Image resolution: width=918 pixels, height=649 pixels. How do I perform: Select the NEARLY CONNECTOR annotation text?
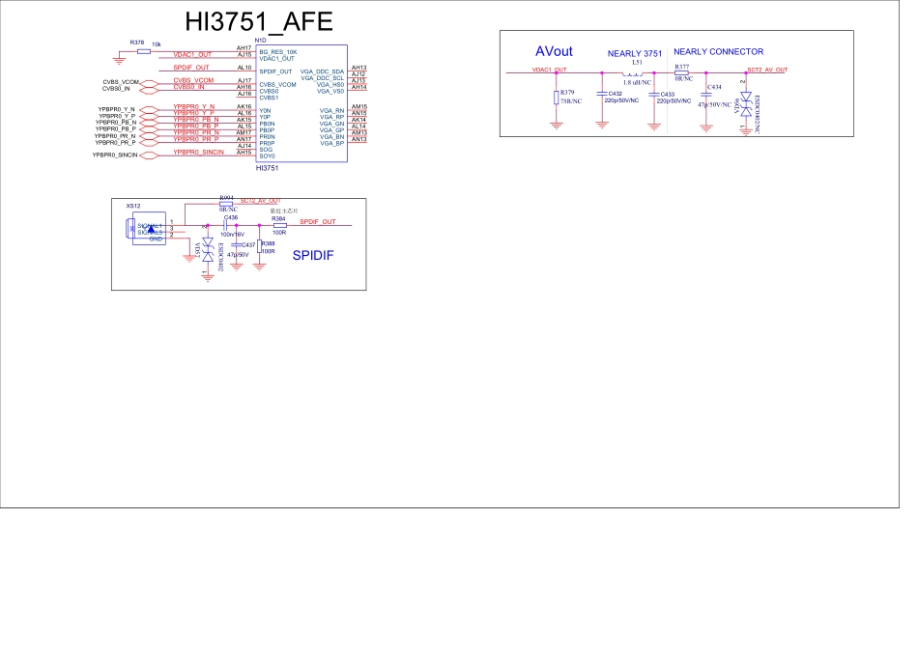[718, 52]
